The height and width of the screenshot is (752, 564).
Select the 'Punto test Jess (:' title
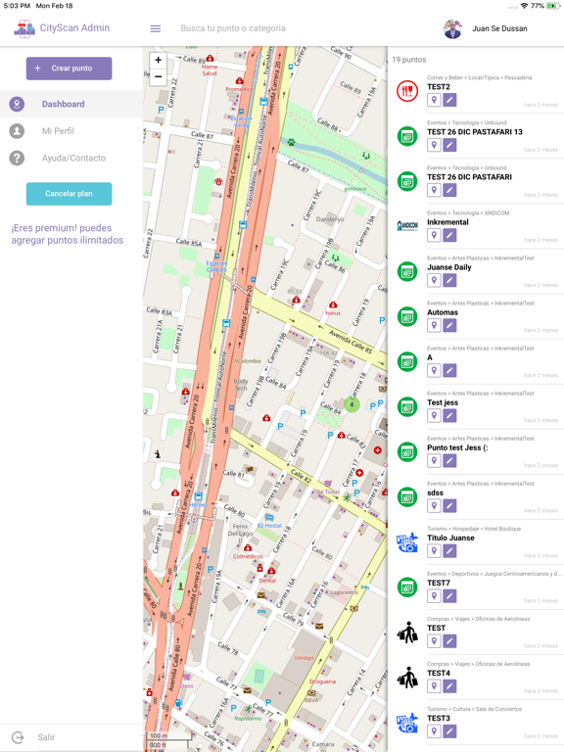point(457,447)
